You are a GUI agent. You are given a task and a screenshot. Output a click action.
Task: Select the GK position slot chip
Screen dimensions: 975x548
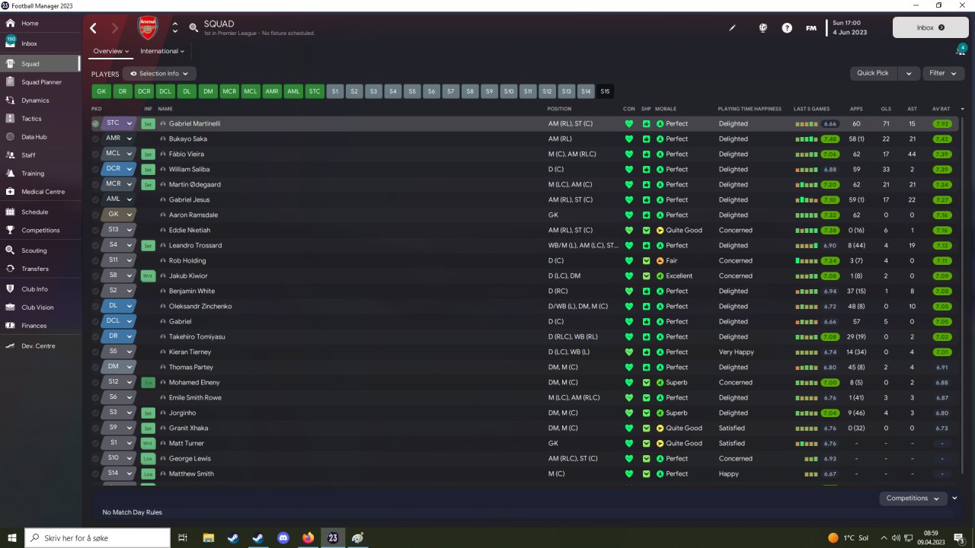click(x=101, y=91)
